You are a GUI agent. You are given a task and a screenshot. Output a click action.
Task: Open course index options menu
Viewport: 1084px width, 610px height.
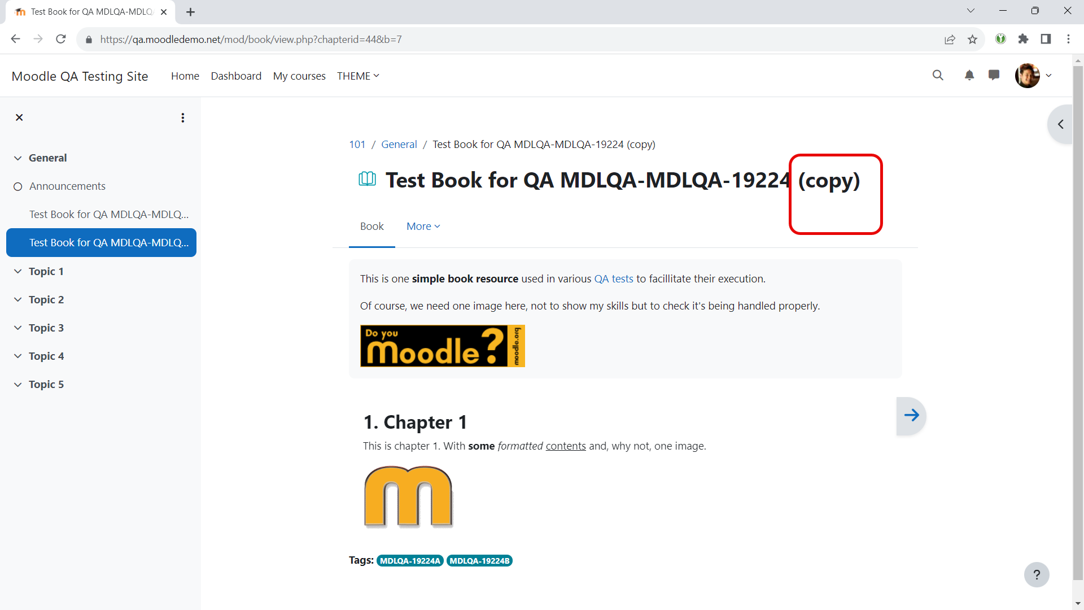[182, 117]
